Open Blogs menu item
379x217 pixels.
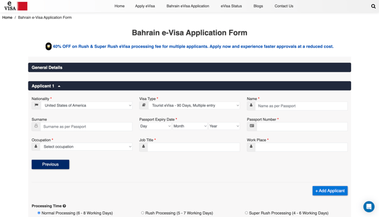[258, 6]
